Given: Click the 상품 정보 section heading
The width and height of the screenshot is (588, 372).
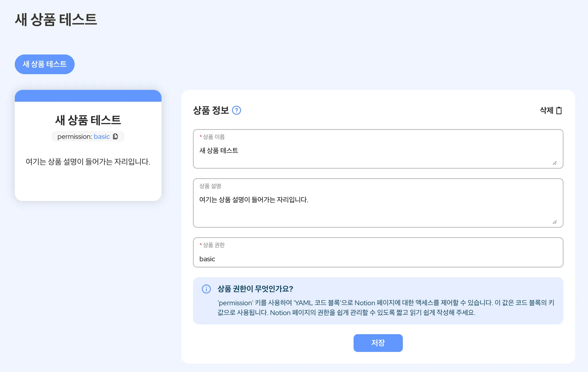Looking at the screenshot, I should (x=211, y=110).
